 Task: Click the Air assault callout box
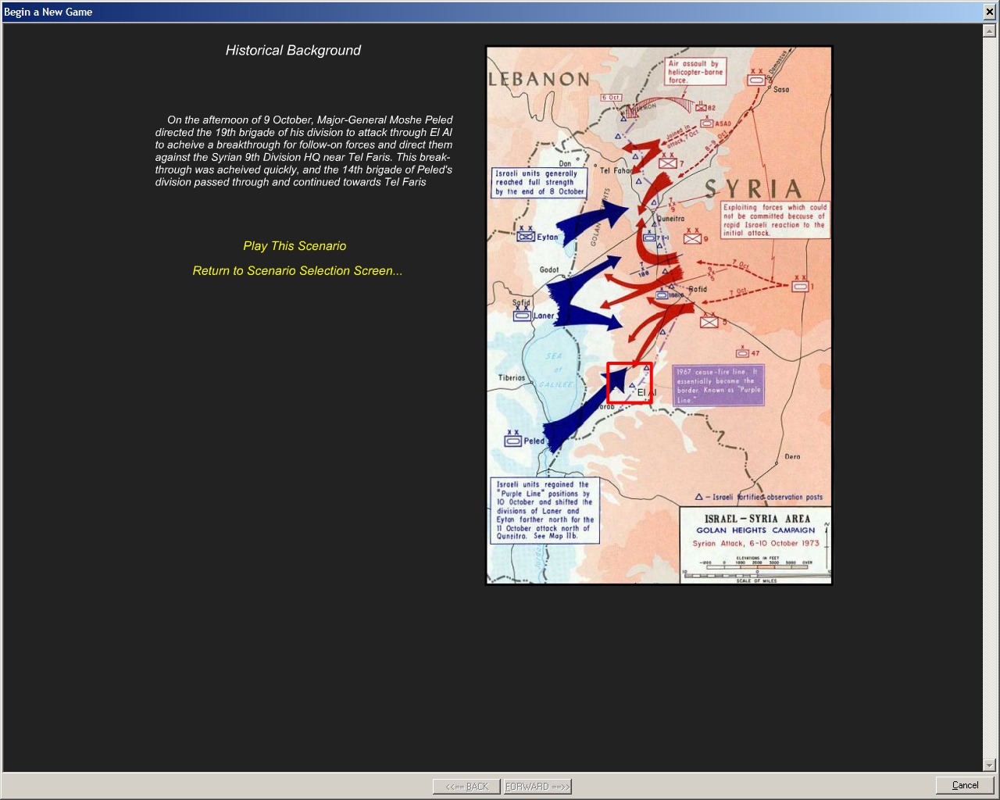[x=695, y=72]
